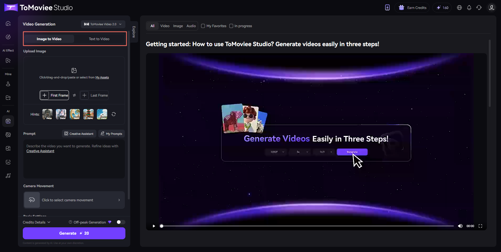Open the language globe icon
501x252 pixels.
tap(459, 8)
